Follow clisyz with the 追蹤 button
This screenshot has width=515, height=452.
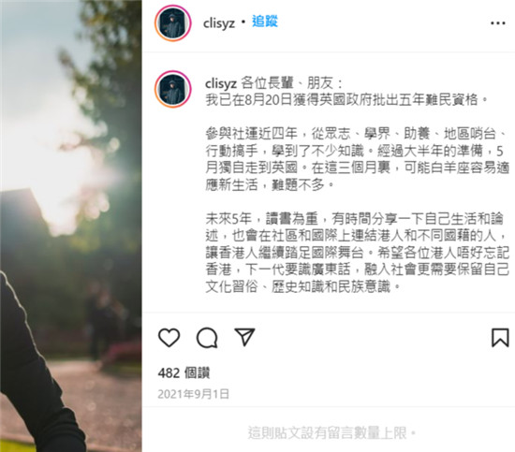coord(265,22)
